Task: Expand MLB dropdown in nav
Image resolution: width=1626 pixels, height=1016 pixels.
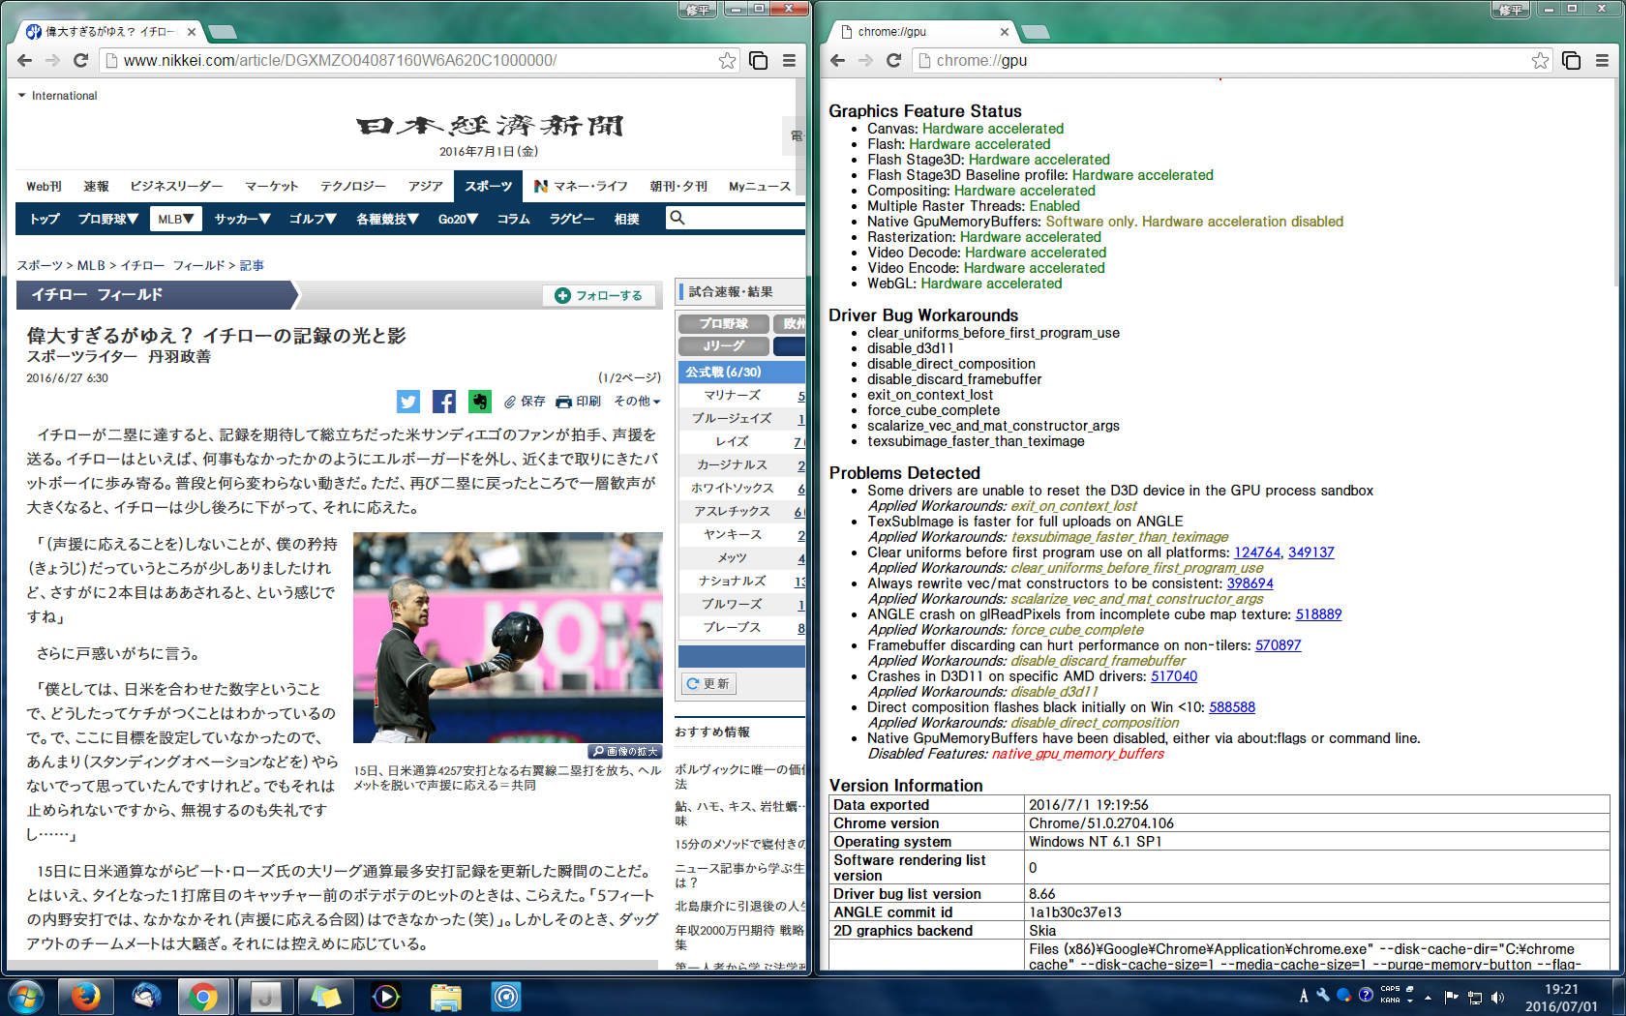Action: 175,219
